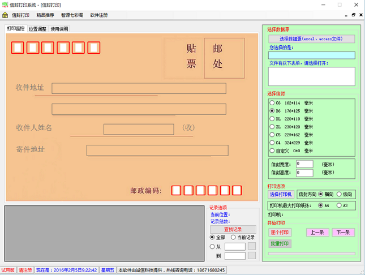Open the 精品推荐 menu
The height and width of the screenshot is (275, 365).
45,15
